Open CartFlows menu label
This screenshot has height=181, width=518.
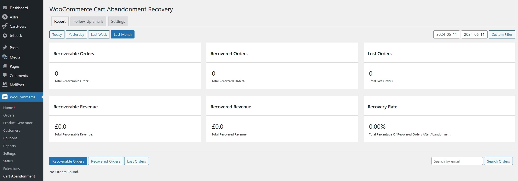[x=18, y=26]
